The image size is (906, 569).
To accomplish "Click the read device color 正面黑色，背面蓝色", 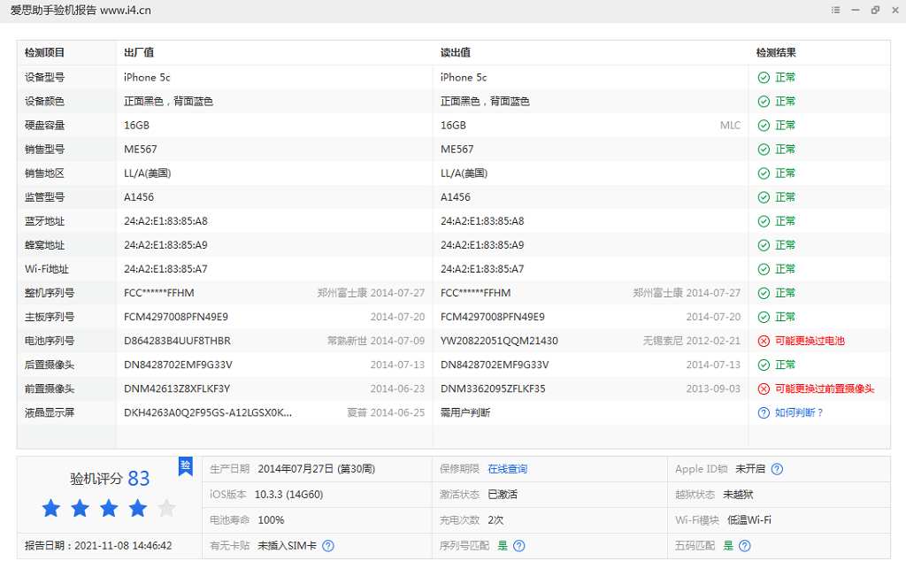I will coord(485,101).
